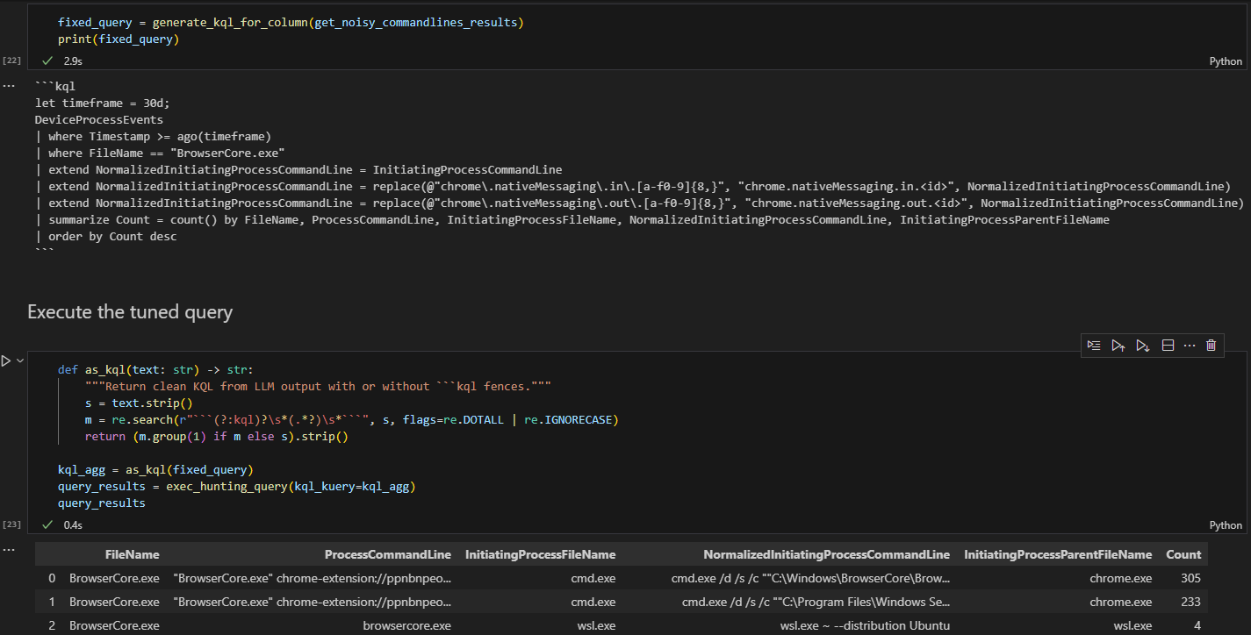Sort by the FileName column header

click(x=132, y=554)
